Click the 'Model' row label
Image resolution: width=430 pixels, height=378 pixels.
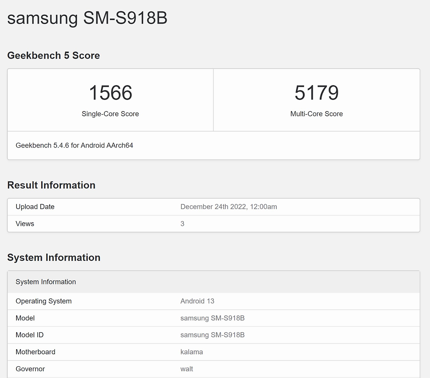pos(25,318)
